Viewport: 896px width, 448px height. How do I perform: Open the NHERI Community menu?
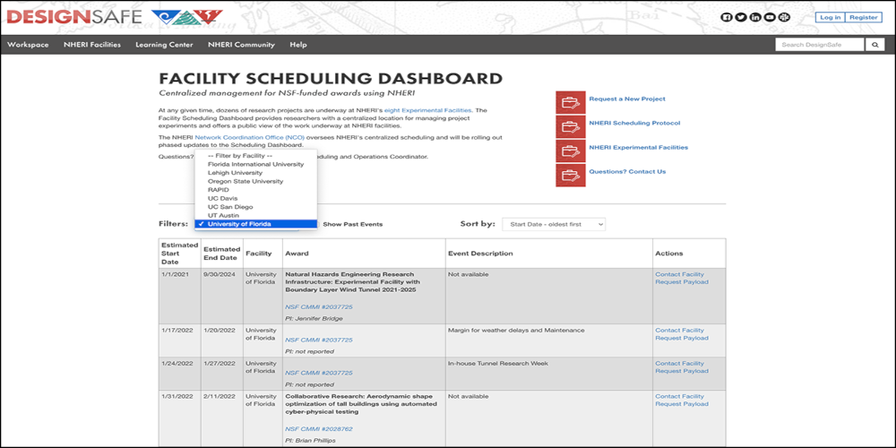tap(241, 45)
